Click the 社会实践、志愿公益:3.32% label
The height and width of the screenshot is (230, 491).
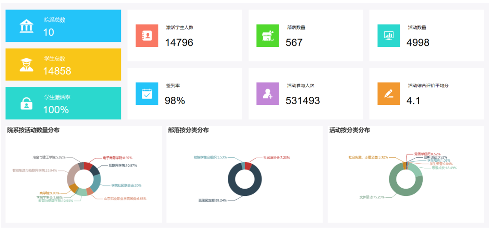coord(368,157)
